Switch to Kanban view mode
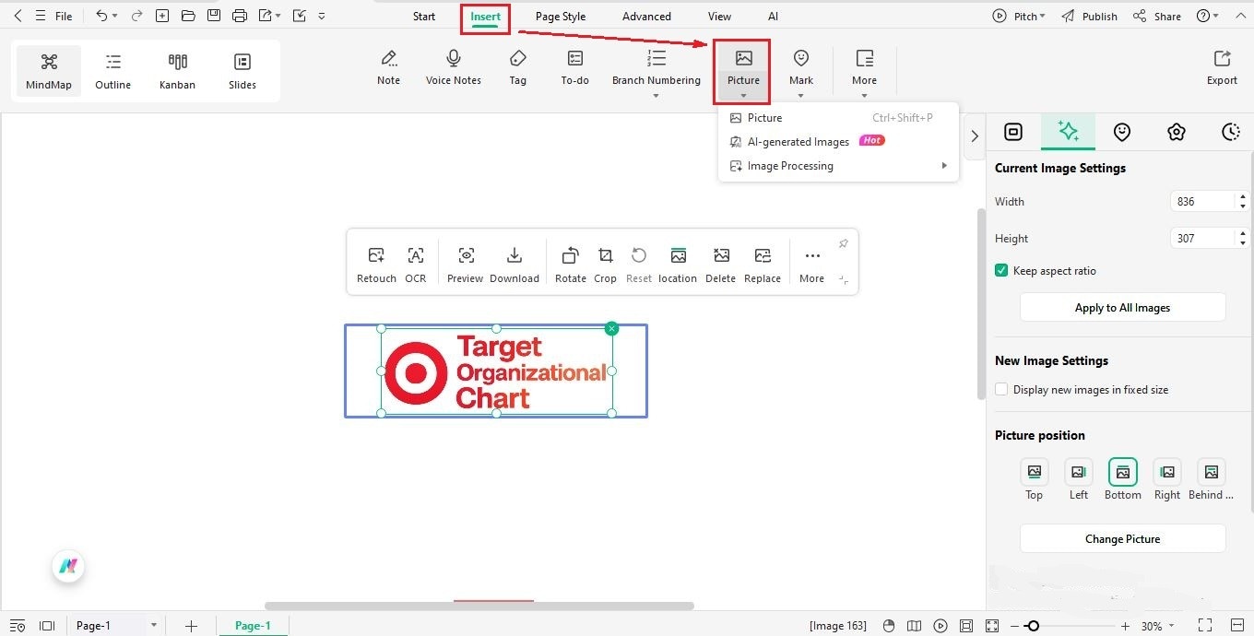Screen dimensions: 1254x636 click(x=178, y=71)
